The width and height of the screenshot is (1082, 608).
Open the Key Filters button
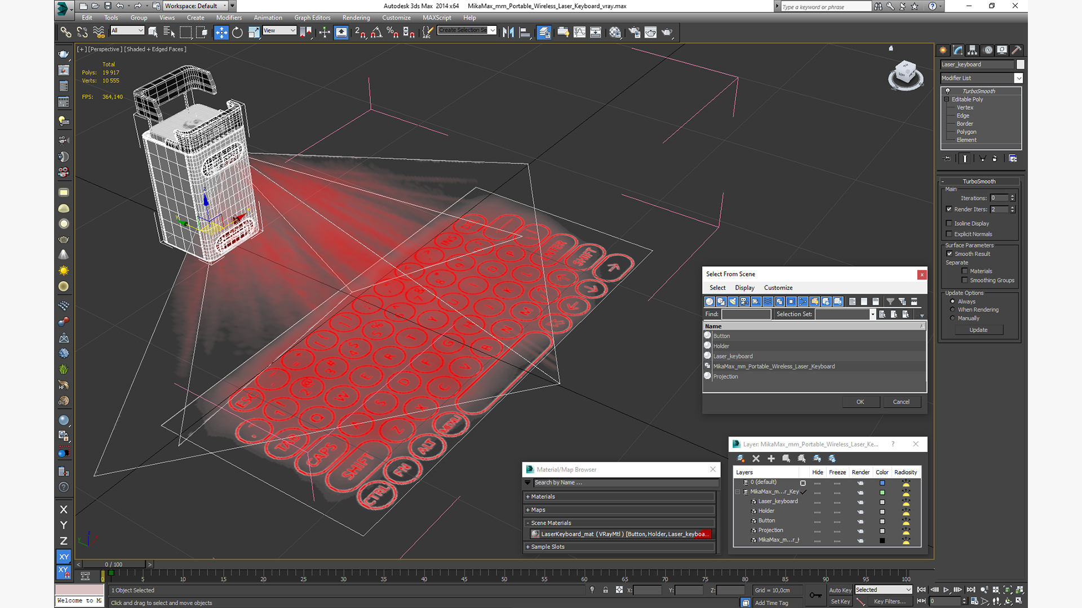889,601
